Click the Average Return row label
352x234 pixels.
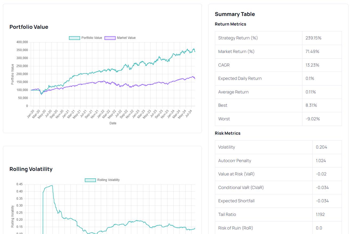click(x=233, y=92)
